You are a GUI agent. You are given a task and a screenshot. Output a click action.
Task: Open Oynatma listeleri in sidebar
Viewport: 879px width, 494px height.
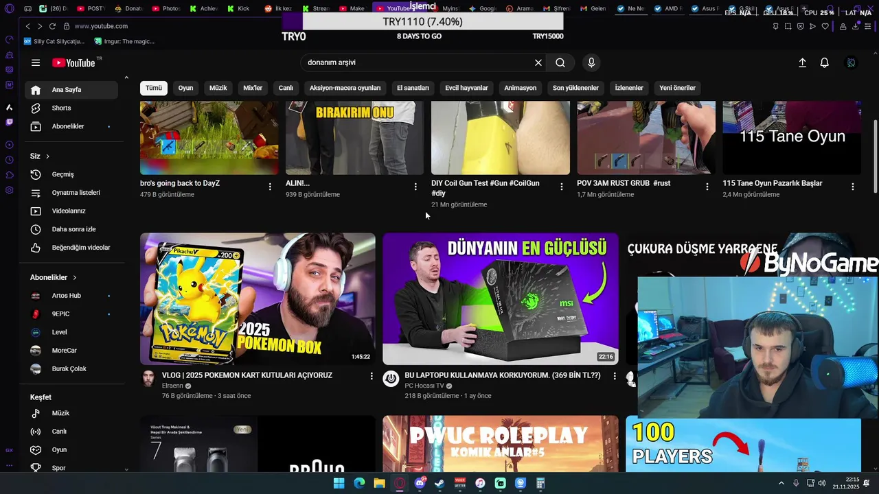[71, 193]
